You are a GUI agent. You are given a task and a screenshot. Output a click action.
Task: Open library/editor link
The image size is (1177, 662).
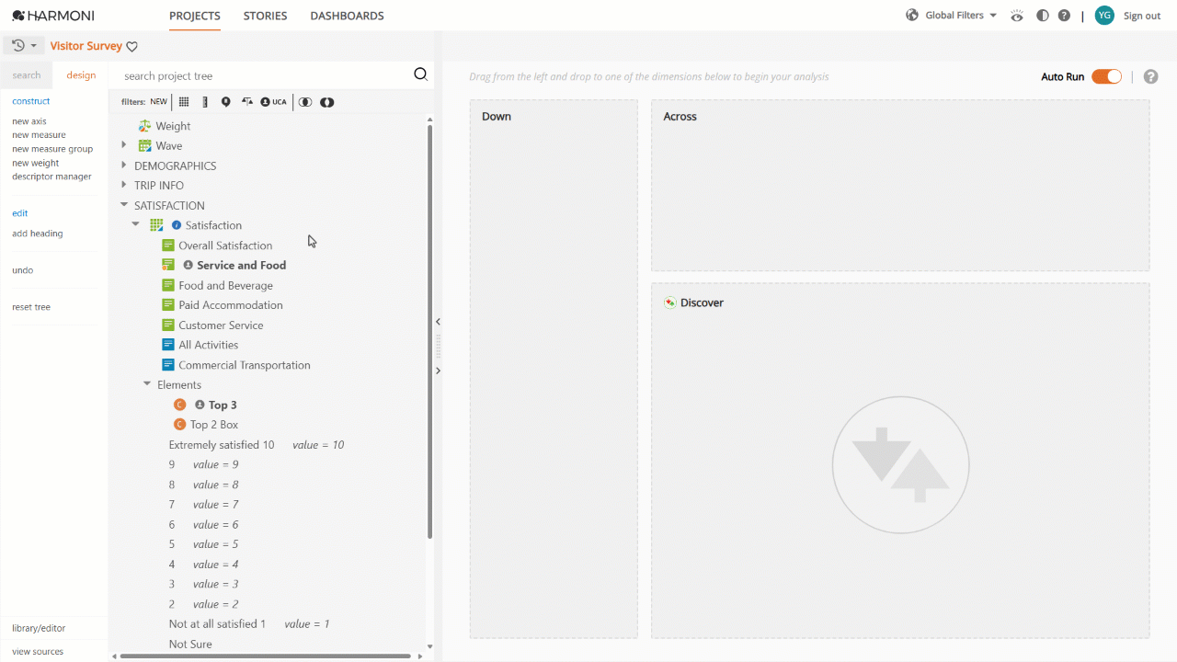click(39, 629)
